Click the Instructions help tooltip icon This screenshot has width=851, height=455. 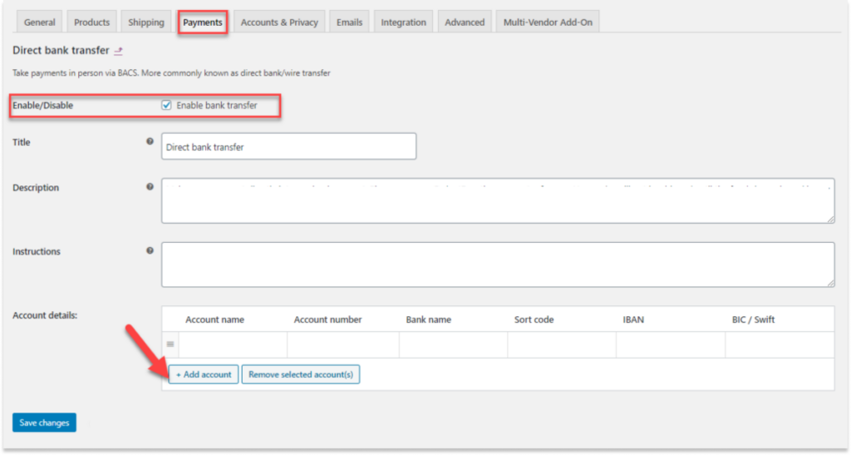tap(150, 250)
